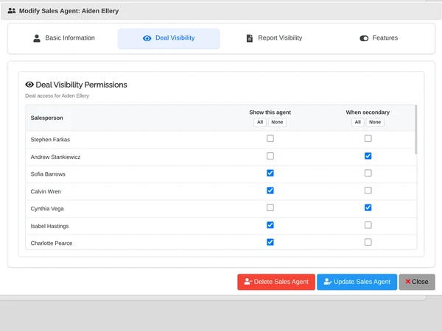The image size is (442, 331).
Task: Uncheck Show this agent for Calvin Wren
Action: coord(270,191)
